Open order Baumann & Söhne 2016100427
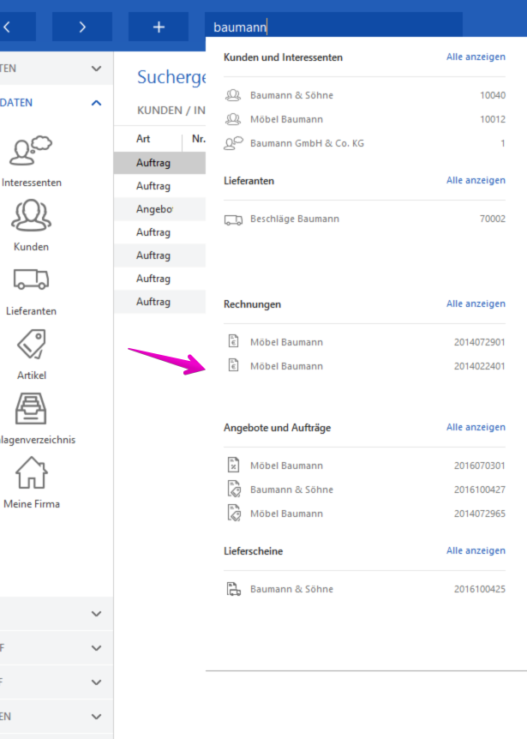 pos(364,490)
